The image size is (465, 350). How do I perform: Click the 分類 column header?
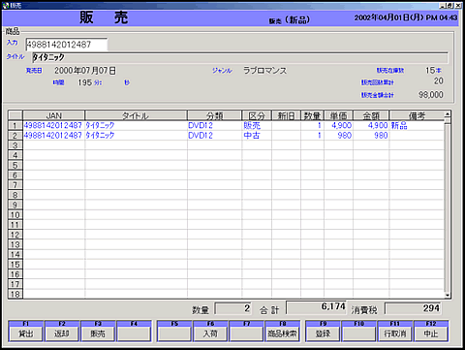[214, 115]
